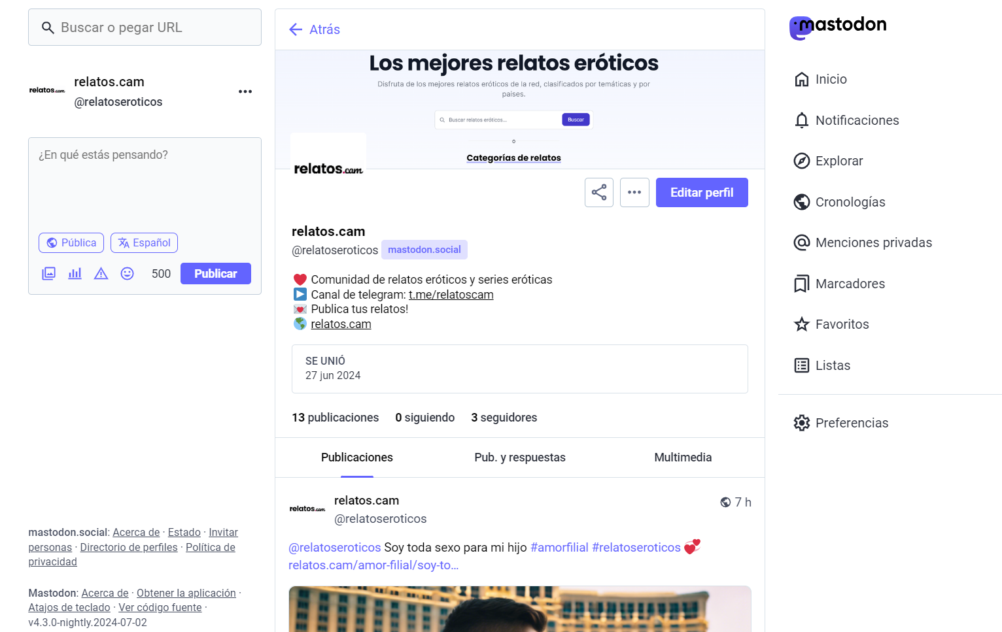Select Notificaciones text in navigation
Viewport: 1002px width, 632px height.
(857, 120)
